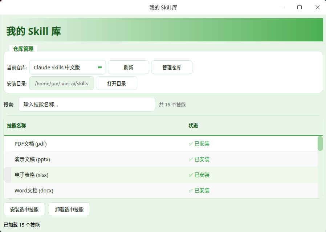Click the 已加载 15 个技能 status text

22,225
